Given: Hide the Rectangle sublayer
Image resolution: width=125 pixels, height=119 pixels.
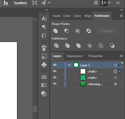Looking at the screenshot, I should (x=55, y=84).
